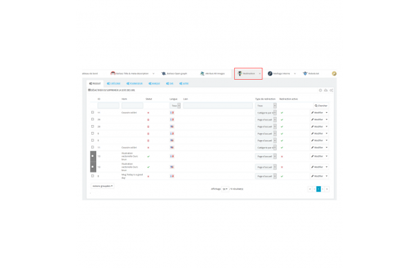
Task: Click French flag in Mug Today row
Action: coord(172,176)
